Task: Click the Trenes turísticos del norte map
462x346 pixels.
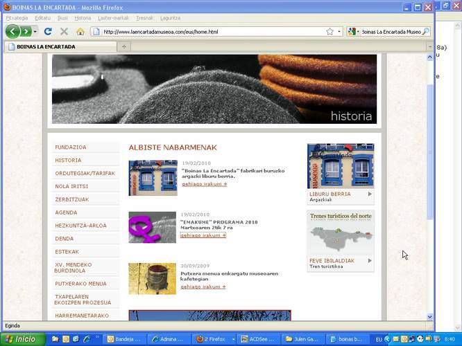Action: pyautogui.click(x=341, y=233)
